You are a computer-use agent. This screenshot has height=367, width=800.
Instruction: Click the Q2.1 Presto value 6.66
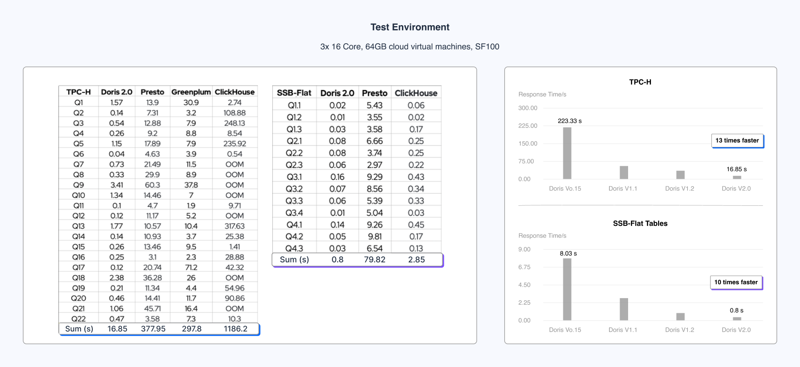(x=375, y=141)
